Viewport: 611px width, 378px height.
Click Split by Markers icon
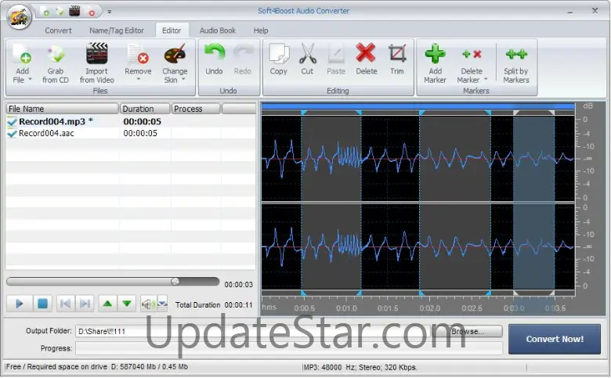tap(516, 54)
